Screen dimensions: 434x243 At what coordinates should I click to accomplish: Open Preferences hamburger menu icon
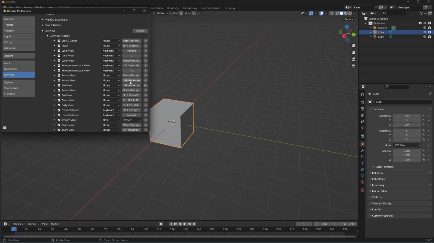pyautogui.click(x=5, y=128)
